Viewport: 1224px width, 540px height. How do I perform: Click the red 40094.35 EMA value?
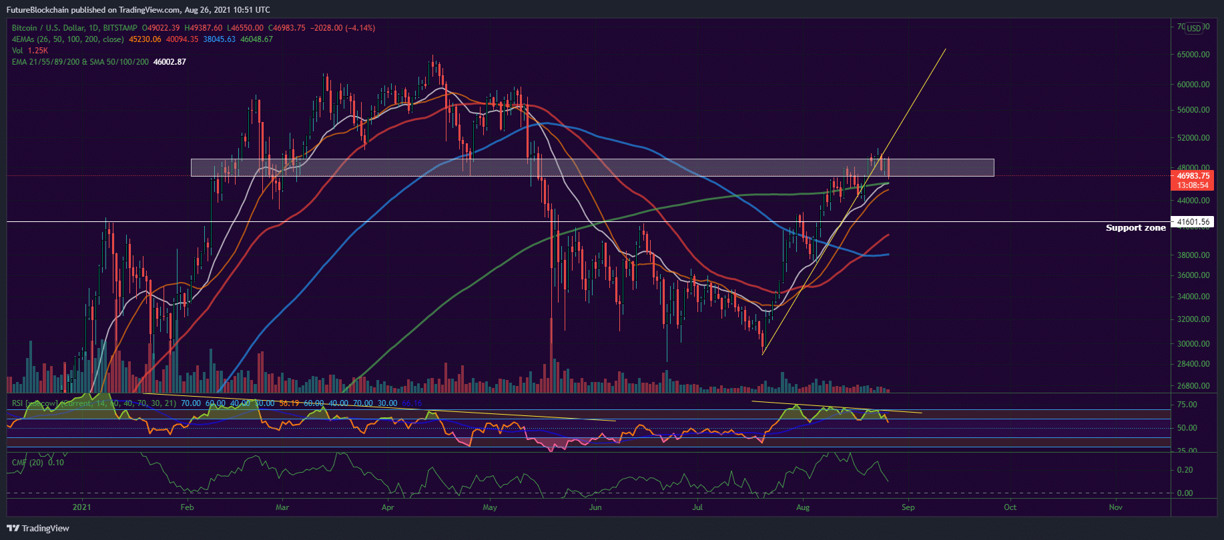182,39
